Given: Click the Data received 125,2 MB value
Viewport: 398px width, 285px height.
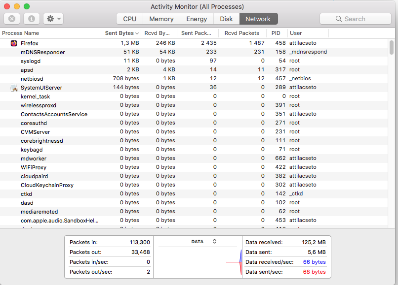Looking at the screenshot, I should 314,242.
